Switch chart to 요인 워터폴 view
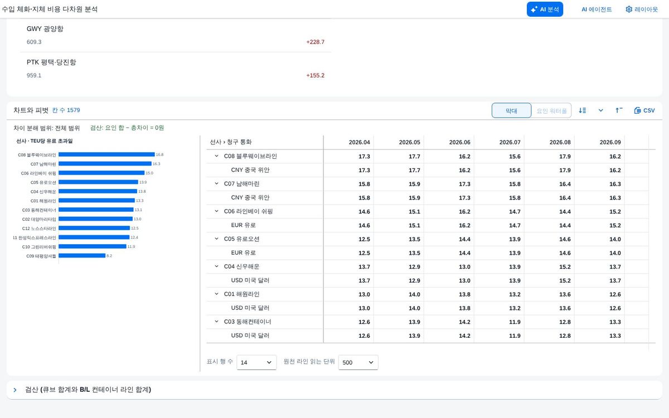 pyautogui.click(x=551, y=110)
